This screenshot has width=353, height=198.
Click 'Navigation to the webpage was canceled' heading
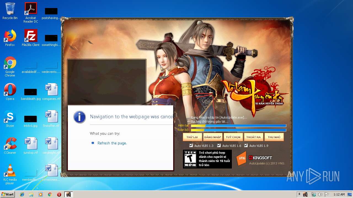(x=132, y=117)
